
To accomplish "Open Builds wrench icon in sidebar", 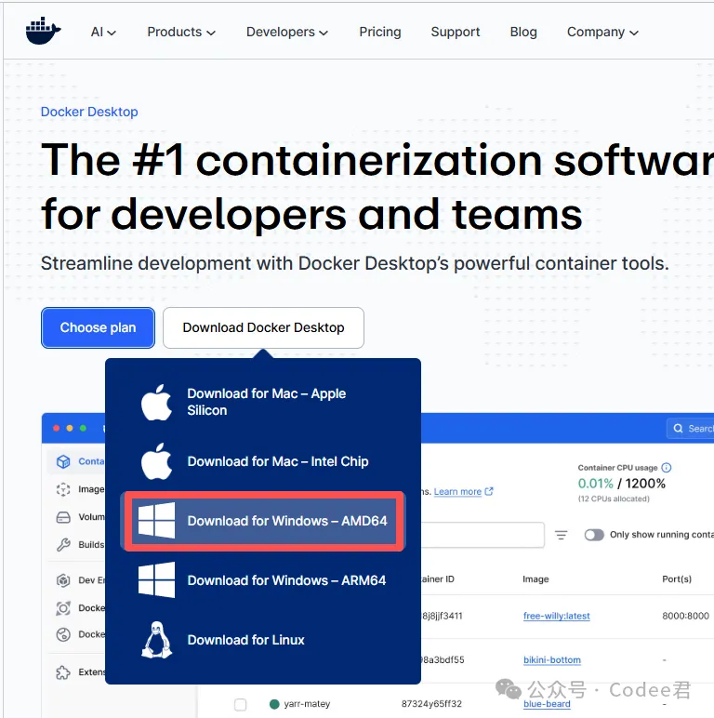I will 63,544.
